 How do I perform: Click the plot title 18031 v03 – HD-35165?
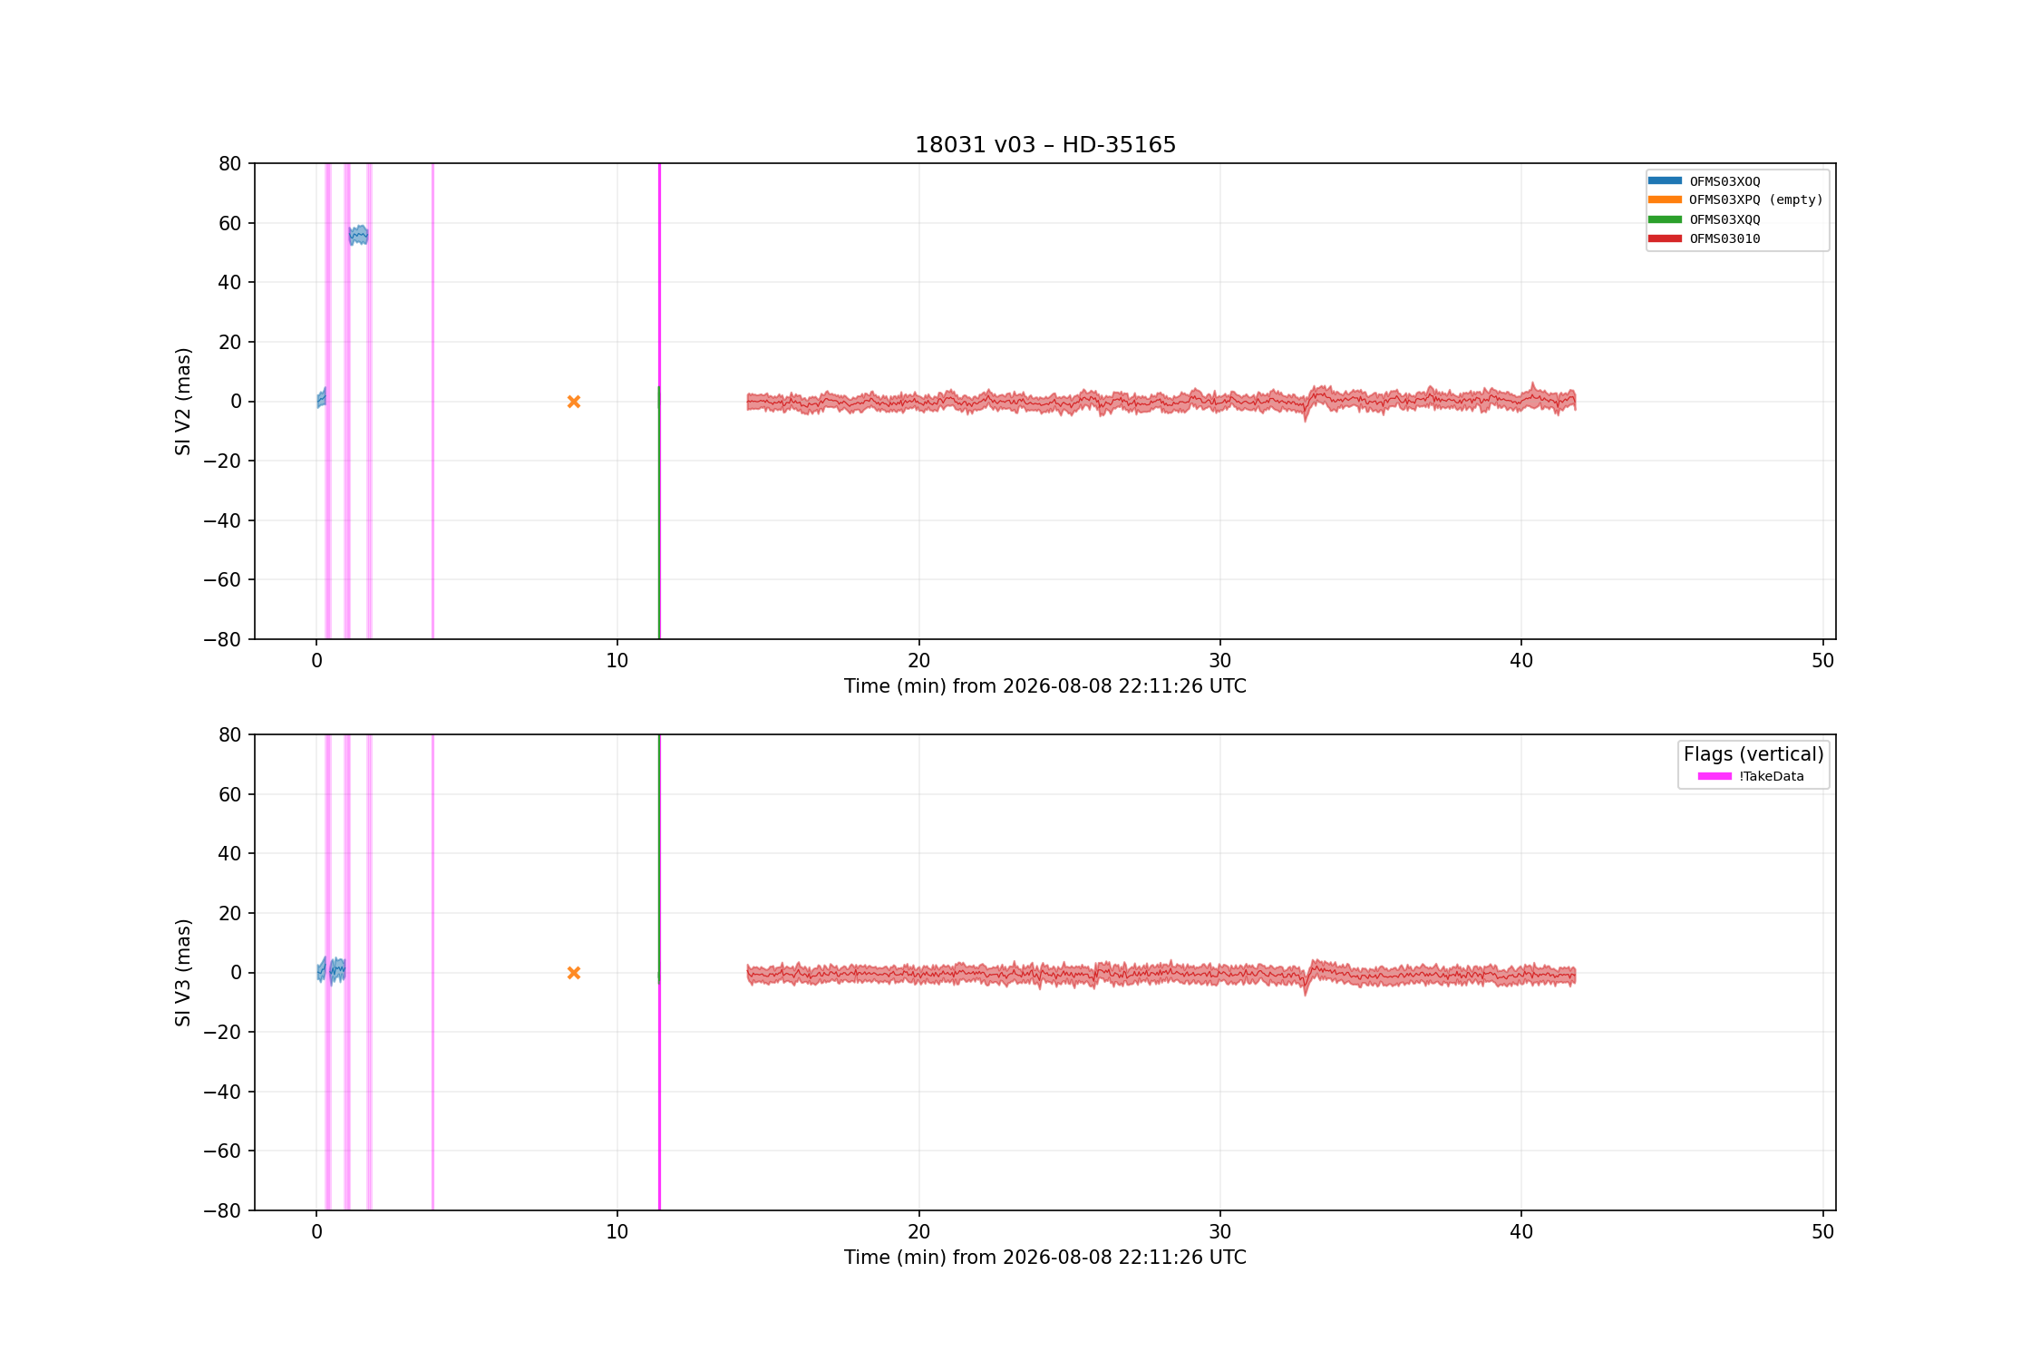pyautogui.click(x=1045, y=145)
